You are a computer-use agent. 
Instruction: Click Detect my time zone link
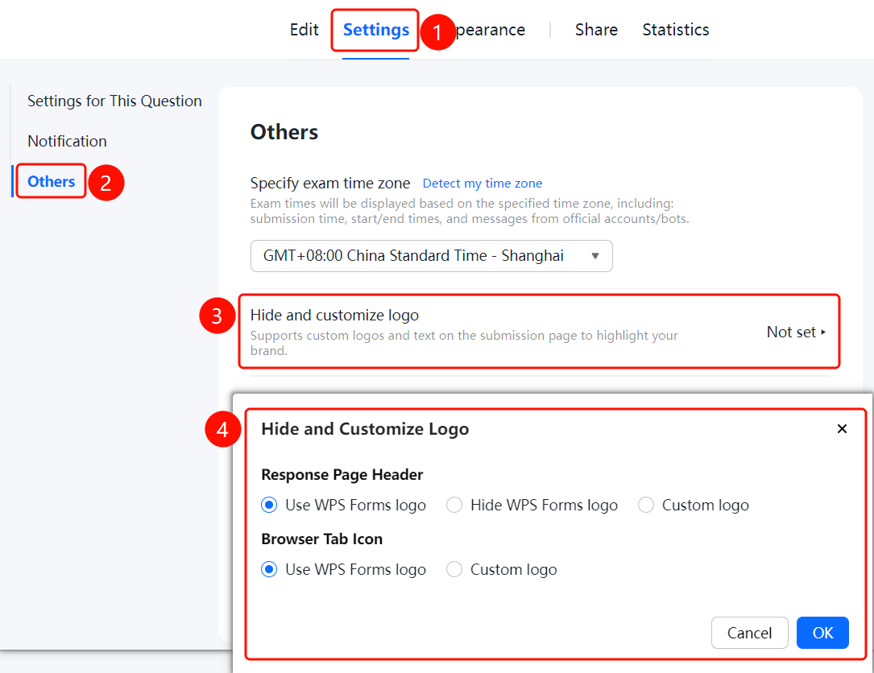tap(483, 184)
